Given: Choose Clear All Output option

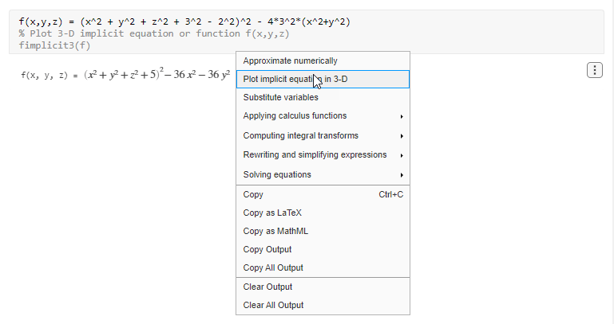Looking at the screenshot, I should [x=273, y=305].
